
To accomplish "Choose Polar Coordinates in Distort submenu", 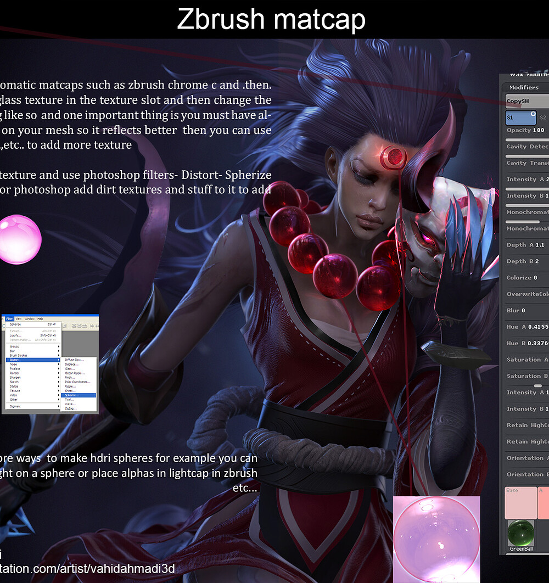I will click(x=80, y=382).
